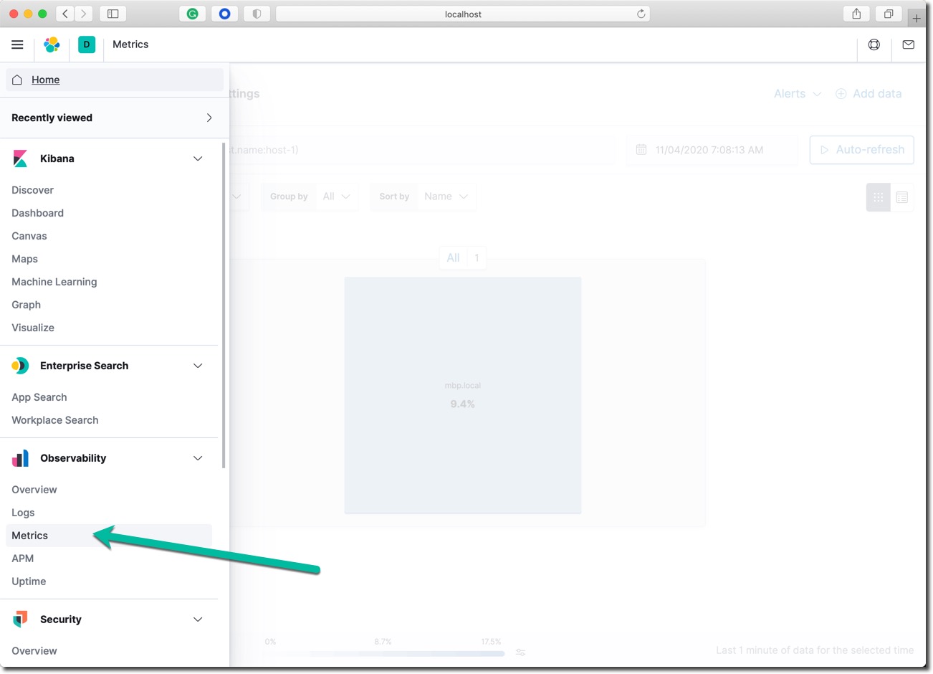
Task: Click the 1Password extension icon in Safari
Action: [x=224, y=14]
